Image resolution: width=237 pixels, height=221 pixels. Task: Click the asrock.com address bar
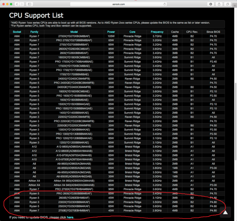pyautogui.click(x=118, y=4)
